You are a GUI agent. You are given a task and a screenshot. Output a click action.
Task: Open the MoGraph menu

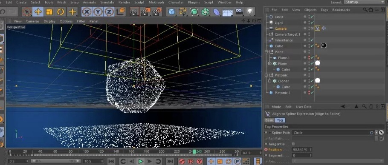coord(156,2)
